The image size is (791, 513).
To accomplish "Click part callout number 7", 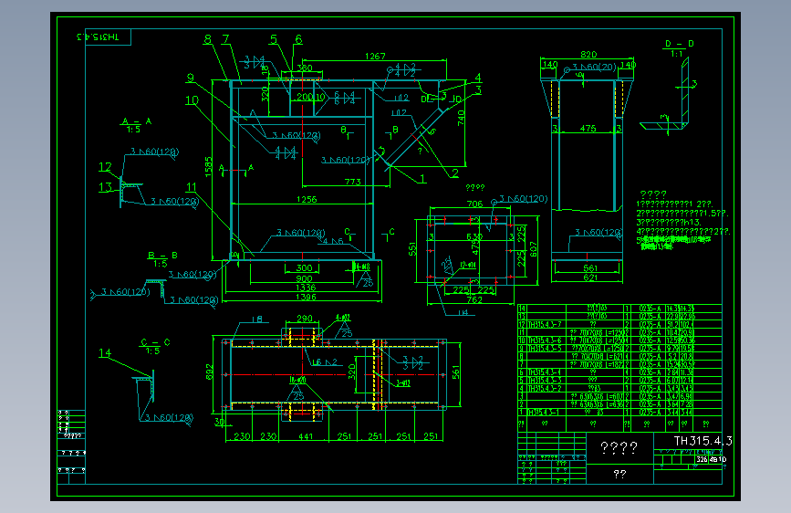I will click(225, 39).
